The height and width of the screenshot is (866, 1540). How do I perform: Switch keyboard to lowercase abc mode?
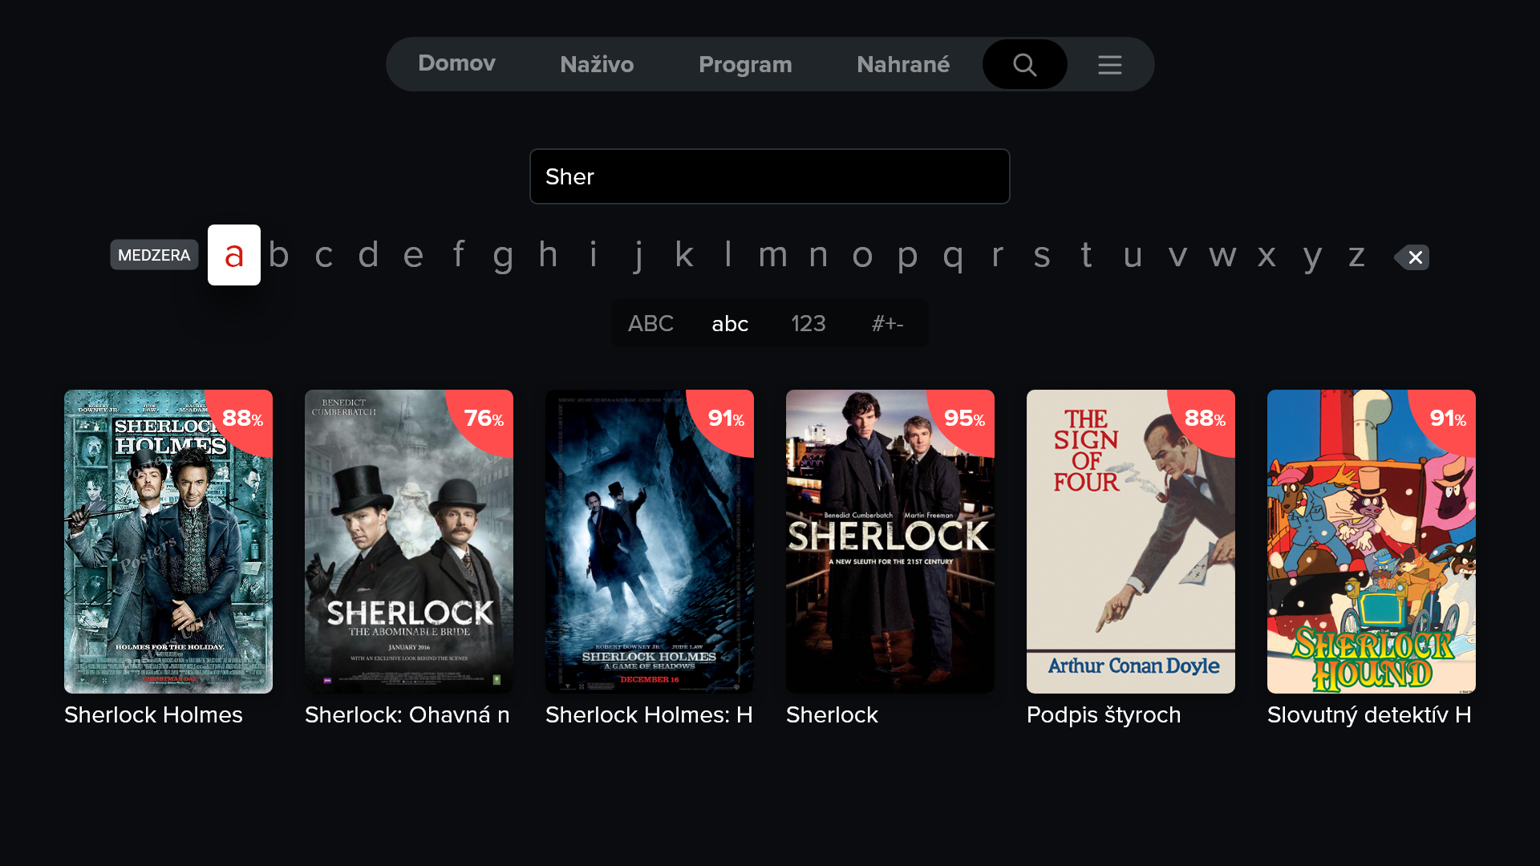click(x=730, y=323)
